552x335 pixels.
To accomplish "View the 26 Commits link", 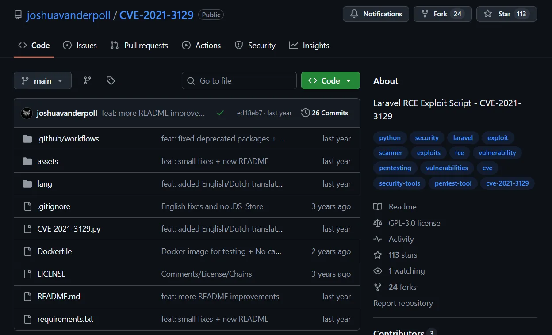I will [x=325, y=113].
